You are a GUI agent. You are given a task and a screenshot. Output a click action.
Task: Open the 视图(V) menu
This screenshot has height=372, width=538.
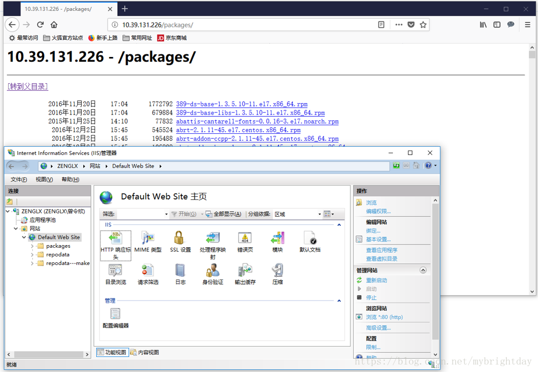[x=44, y=180]
